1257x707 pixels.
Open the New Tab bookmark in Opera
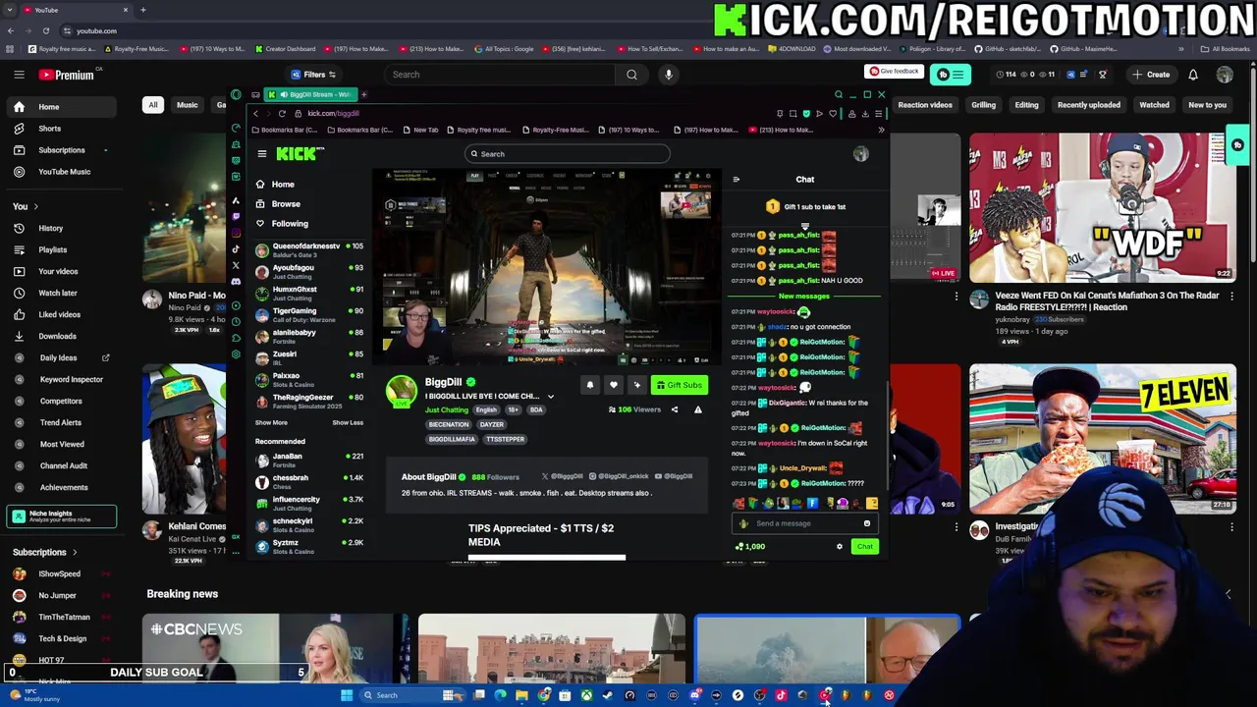click(422, 130)
